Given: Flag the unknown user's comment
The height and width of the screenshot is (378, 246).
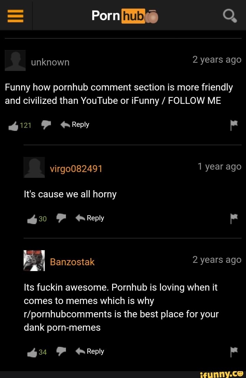Looking at the screenshot, I should (x=234, y=125).
